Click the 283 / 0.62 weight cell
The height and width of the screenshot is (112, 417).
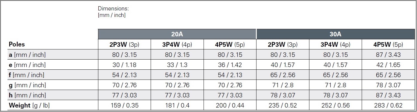[x=388, y=105]
